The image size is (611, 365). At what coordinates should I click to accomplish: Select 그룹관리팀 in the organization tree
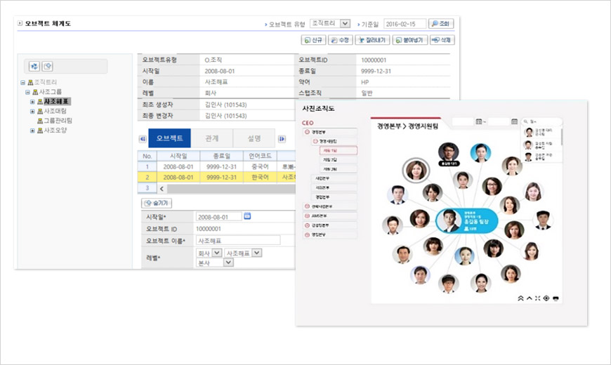[58, 121]
